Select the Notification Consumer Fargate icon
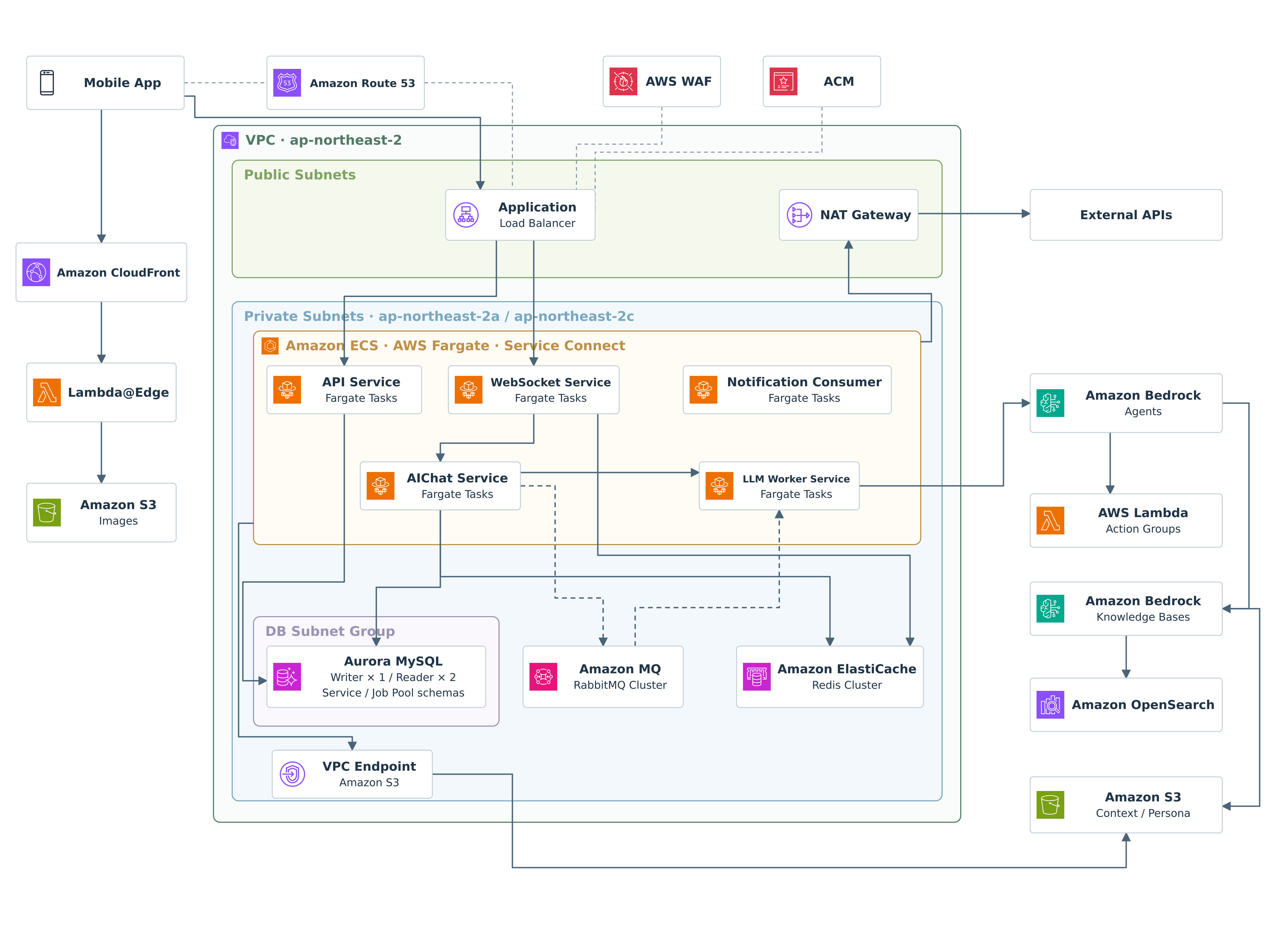Image resolution: width=1281 pixels, height=929 pixels. (x=703, y=390)
